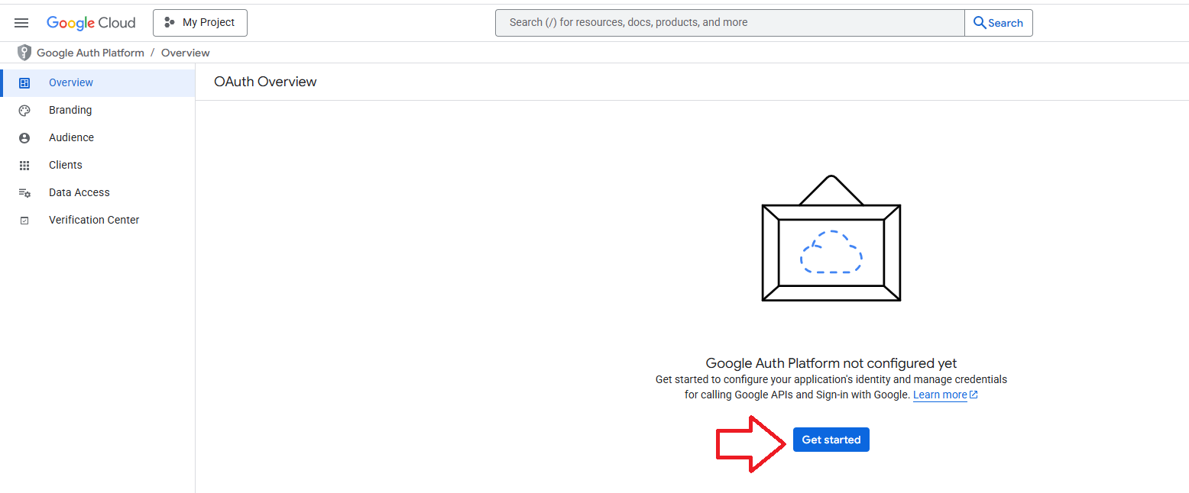Open Google Auth Platform breadcrumb link

tap(90, 53)
